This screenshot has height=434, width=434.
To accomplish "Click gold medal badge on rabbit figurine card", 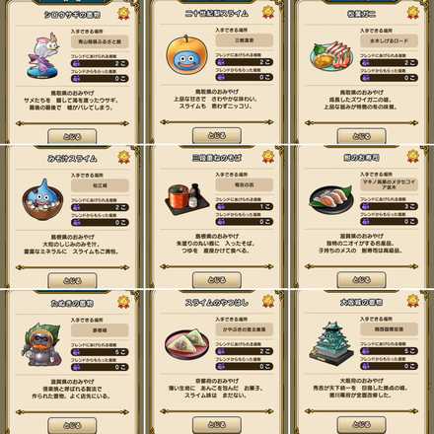I will tap(123, 13).
